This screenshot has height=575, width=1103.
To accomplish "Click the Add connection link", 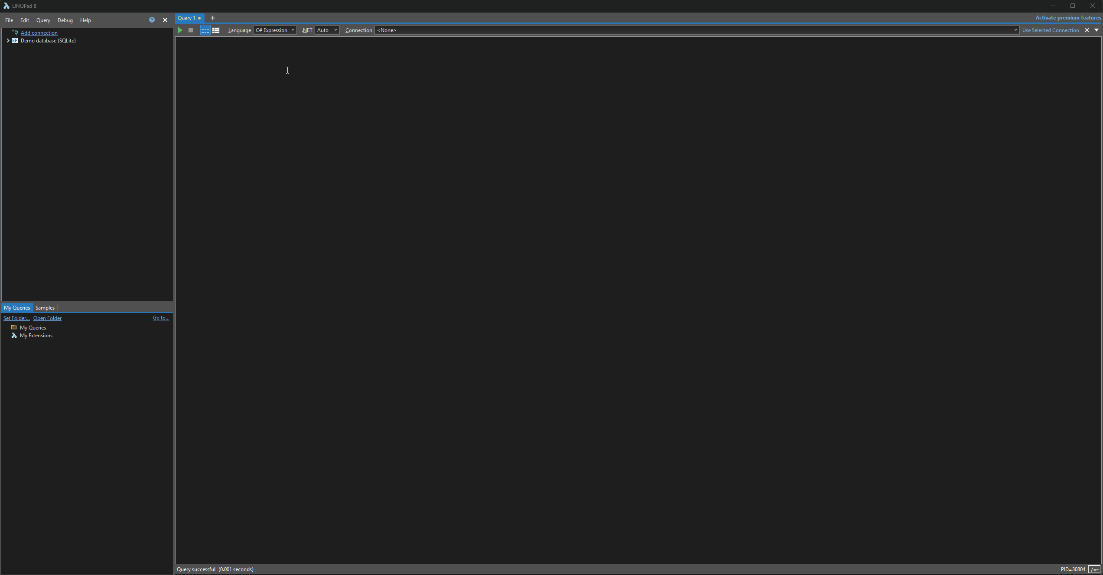I will (x=39, y=33).
